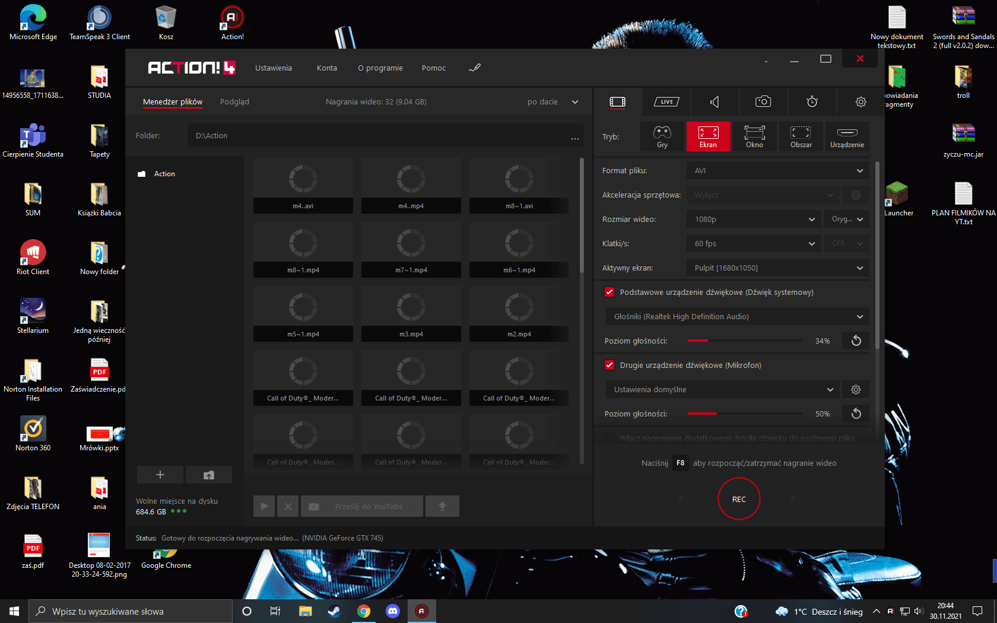Open the Pomoc menu

pyautogui.click(x=434, y=68)
